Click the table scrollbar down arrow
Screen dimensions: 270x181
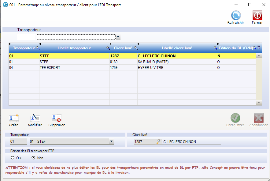coord(259,103)
